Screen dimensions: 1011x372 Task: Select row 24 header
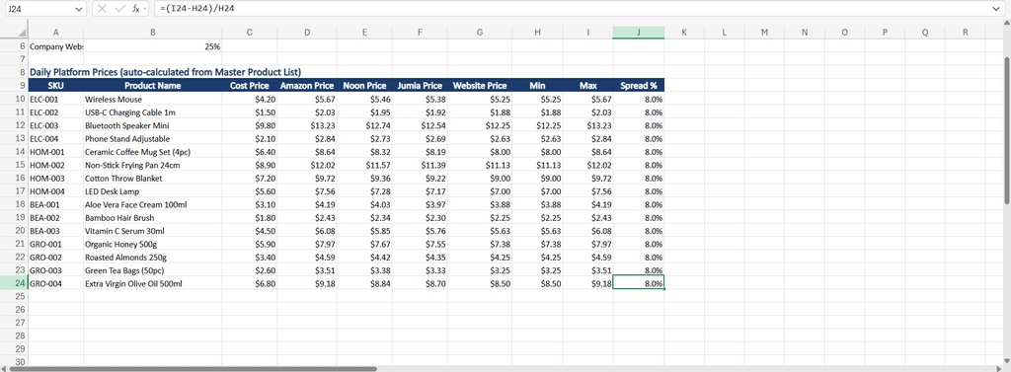tap(14, 283)
